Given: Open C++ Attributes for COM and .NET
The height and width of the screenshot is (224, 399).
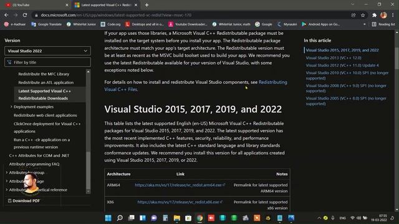Looking at the screenshot, I should (x=39, y=156).
